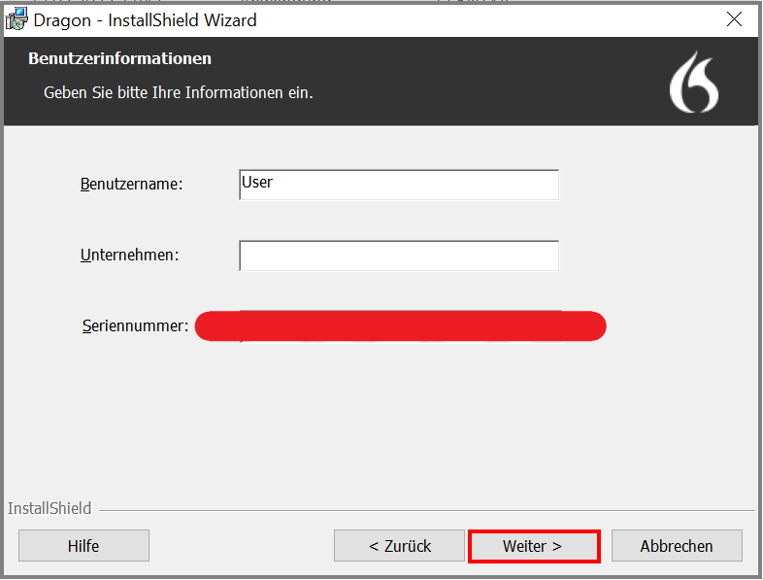The height and width of the screenshot is (580, 763).
Task: Focus the Benutzername input field
Action: [399, 185]
